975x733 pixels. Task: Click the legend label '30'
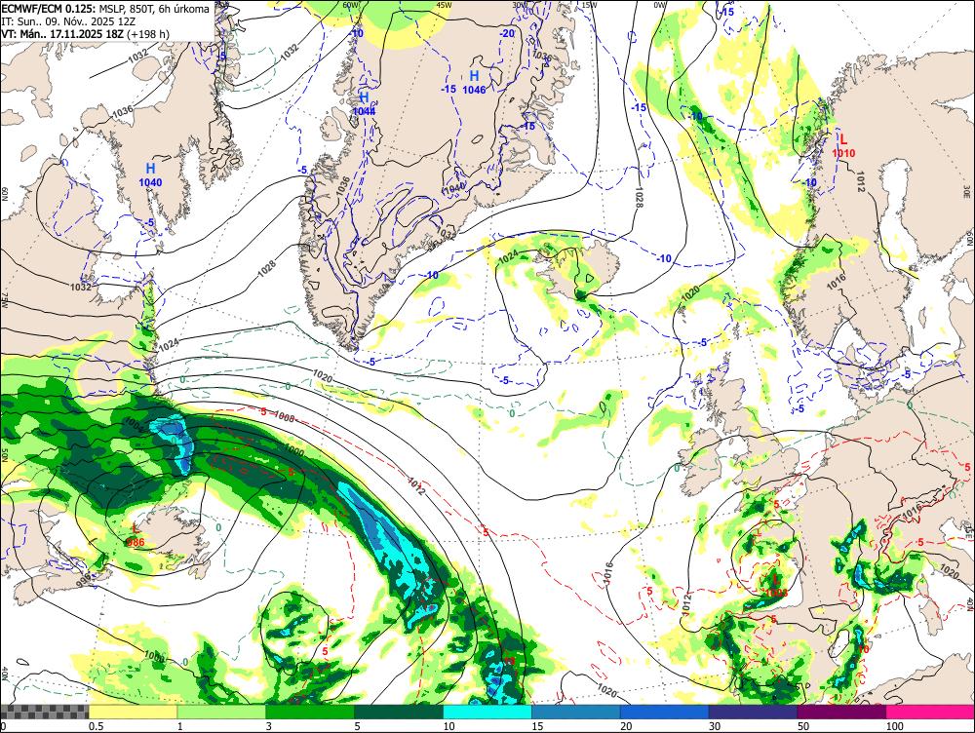pos(715,726)
